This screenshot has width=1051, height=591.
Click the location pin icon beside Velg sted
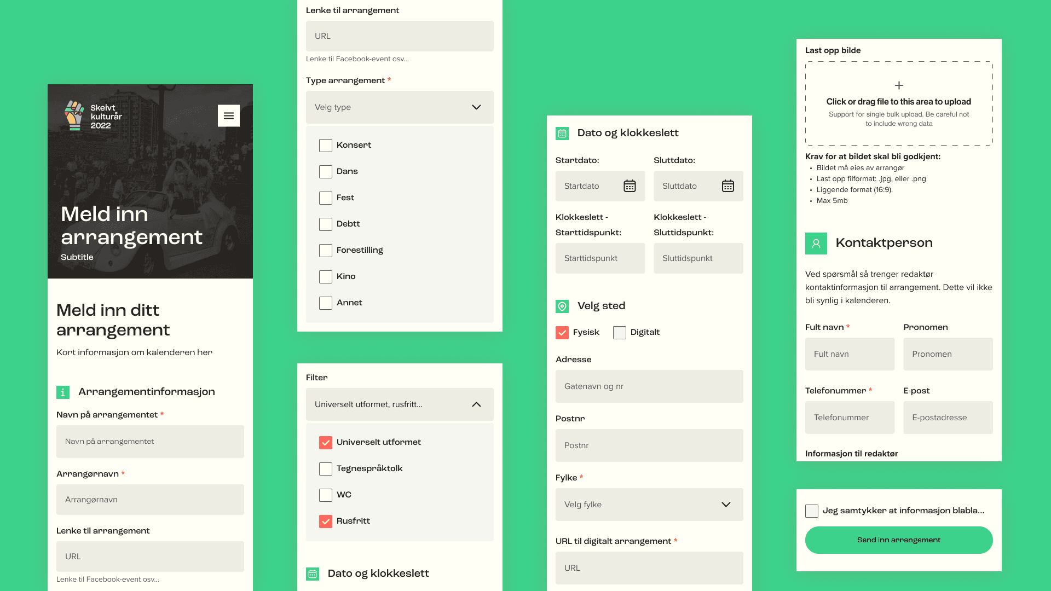coord(562,306)
